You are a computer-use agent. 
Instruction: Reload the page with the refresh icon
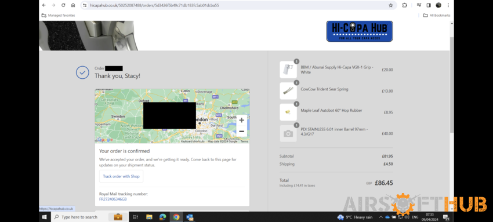point(63,5)
